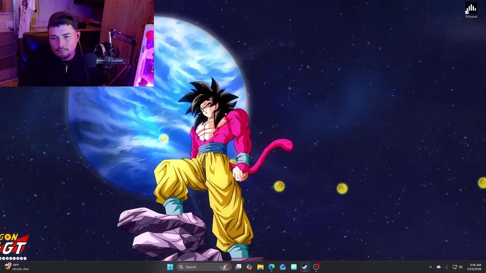This screenshot has width=486, height=273.
Task: Open the light blue taskbar app icon
Action: coord(294,267)
